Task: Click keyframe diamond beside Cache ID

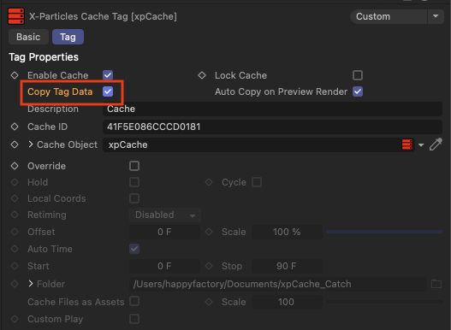Action: point(15,127)
